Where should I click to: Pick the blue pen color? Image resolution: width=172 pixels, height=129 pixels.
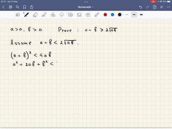[x=113, y=15]
